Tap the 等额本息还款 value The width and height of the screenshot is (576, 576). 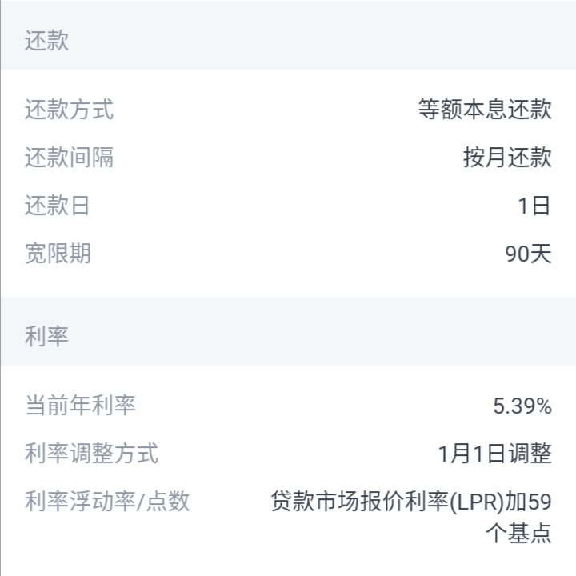(485, 110)
